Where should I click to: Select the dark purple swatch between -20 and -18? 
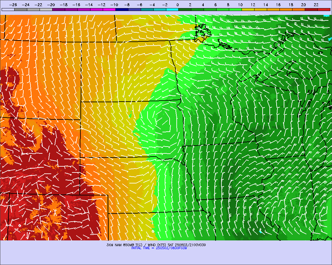(59, 9)
